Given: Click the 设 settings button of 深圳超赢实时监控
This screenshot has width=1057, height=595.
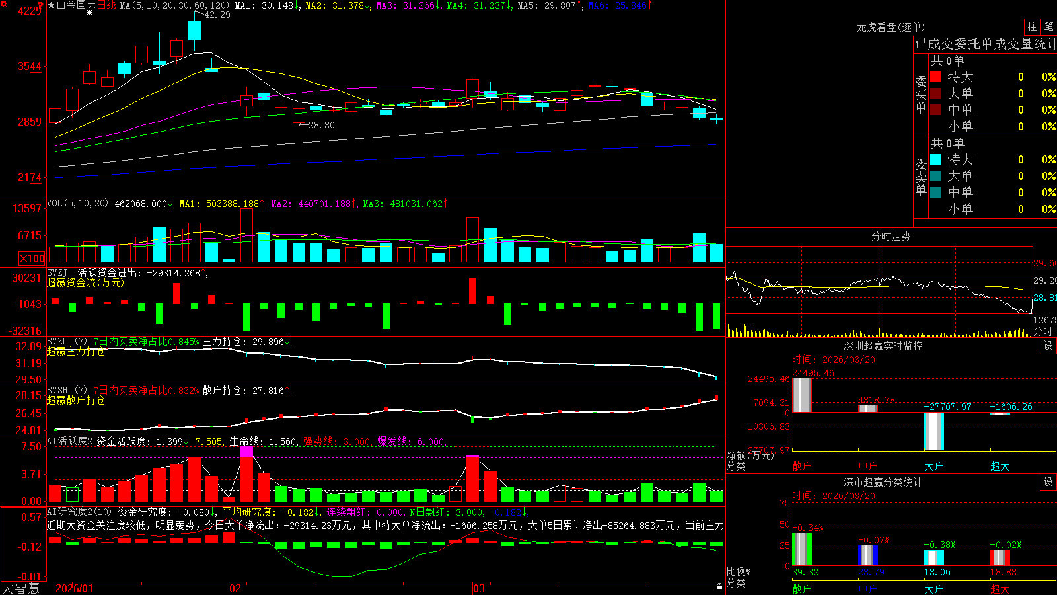Looking at the screenshot, I should (x=1048, y=346).
